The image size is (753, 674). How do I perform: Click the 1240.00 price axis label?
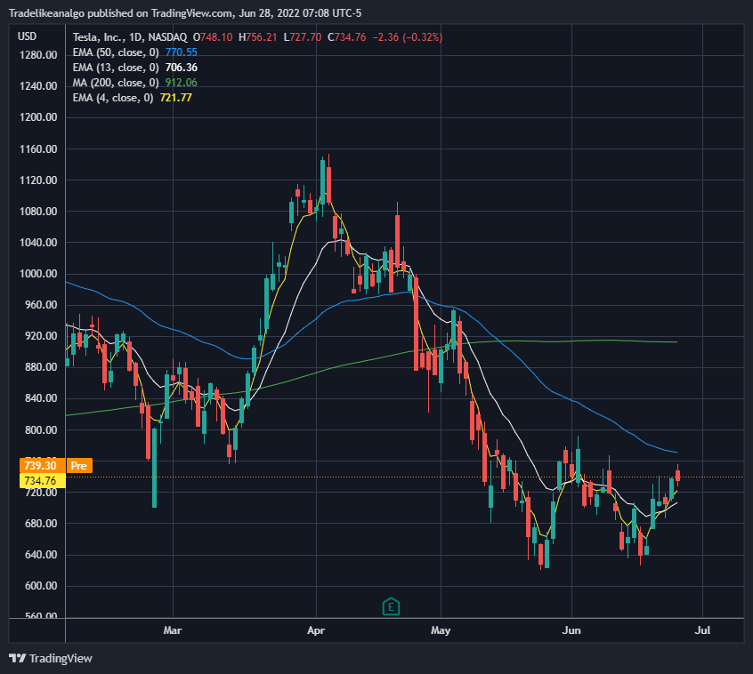[38, 86]
